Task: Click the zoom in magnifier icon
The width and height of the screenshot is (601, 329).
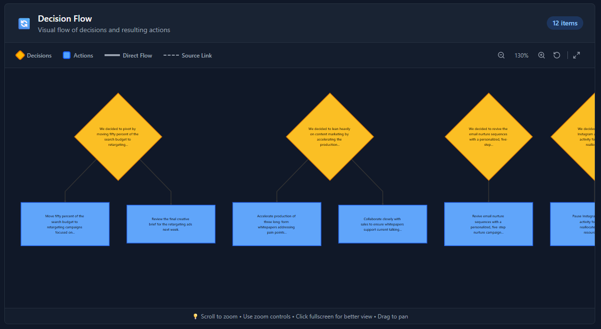Action: (541, 55)
